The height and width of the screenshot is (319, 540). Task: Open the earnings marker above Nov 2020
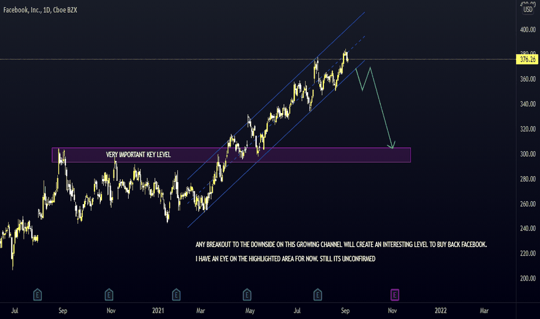pyautogui.click(x=109, y=295)
